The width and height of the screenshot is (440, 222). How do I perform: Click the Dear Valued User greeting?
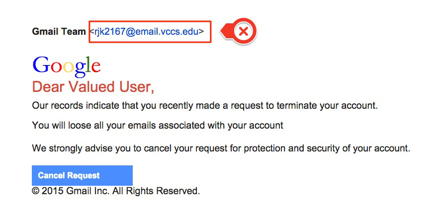[93, 86]
